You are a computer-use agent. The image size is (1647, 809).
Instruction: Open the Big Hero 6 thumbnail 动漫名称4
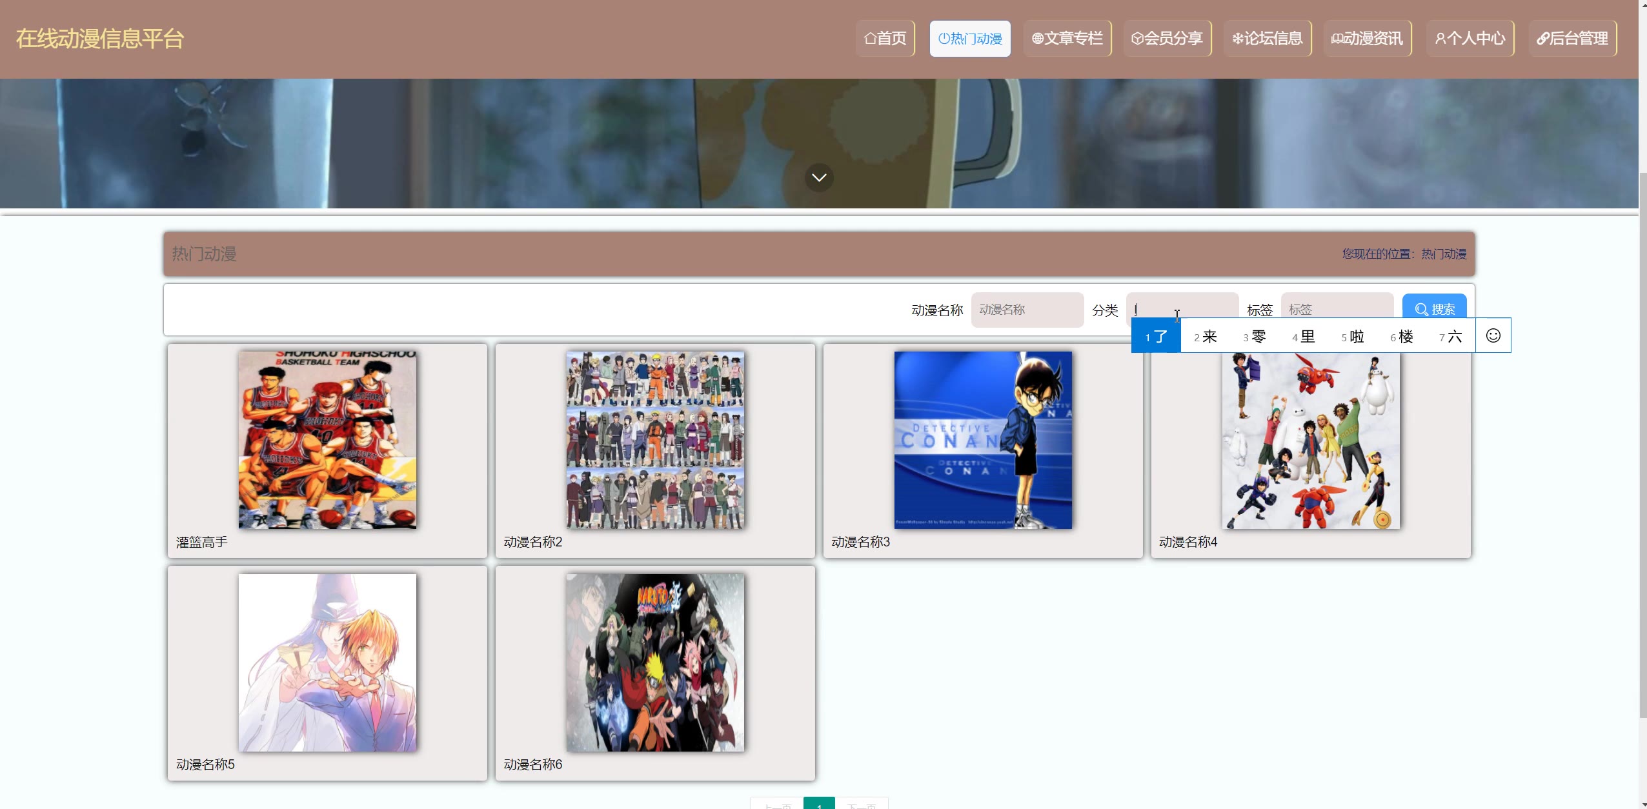[1311, 441]
